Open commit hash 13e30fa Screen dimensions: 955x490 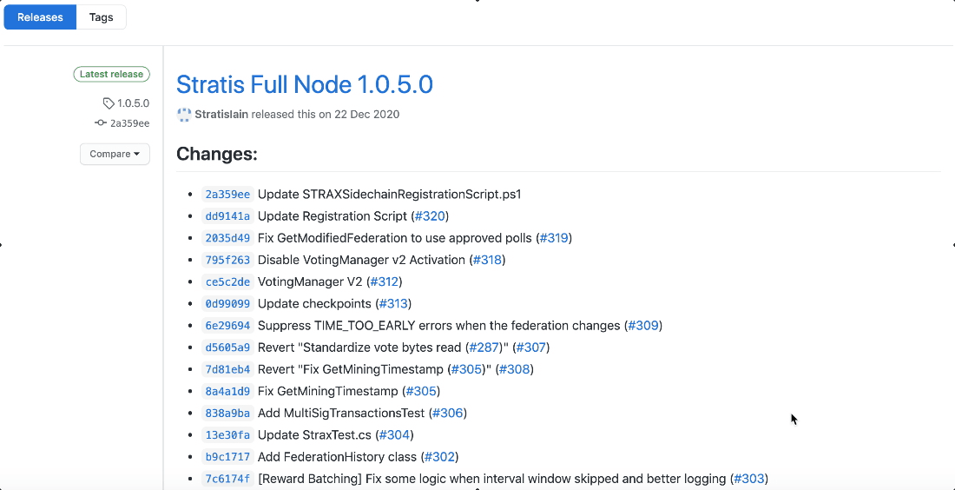(227, 435)
